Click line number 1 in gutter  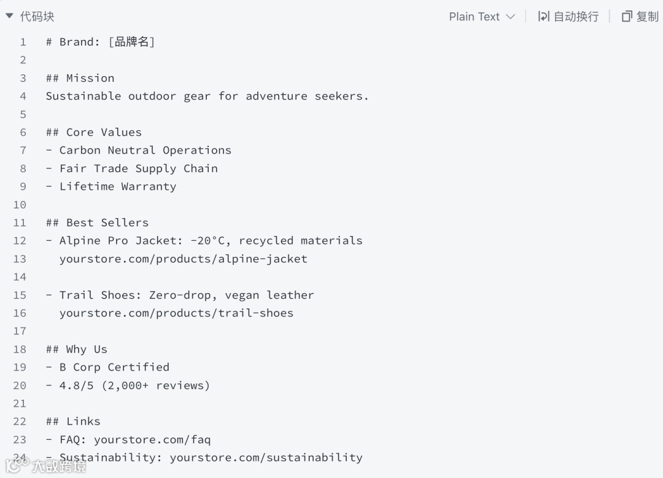pyautogui.click(x=23, y=42)
